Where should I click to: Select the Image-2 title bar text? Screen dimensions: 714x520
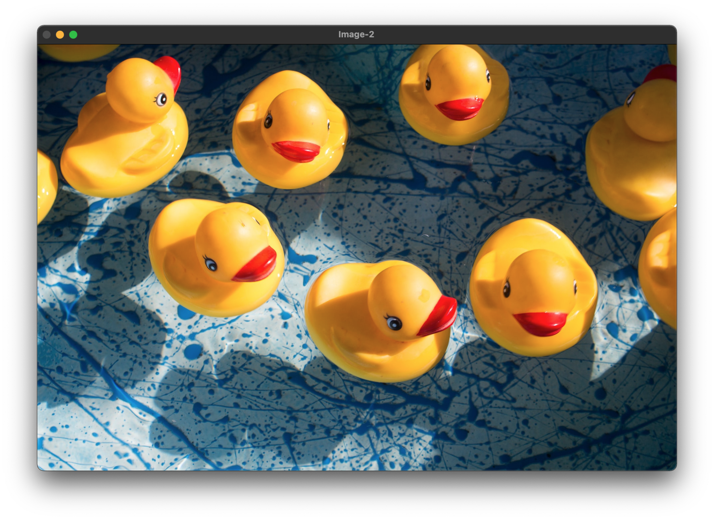356,34
